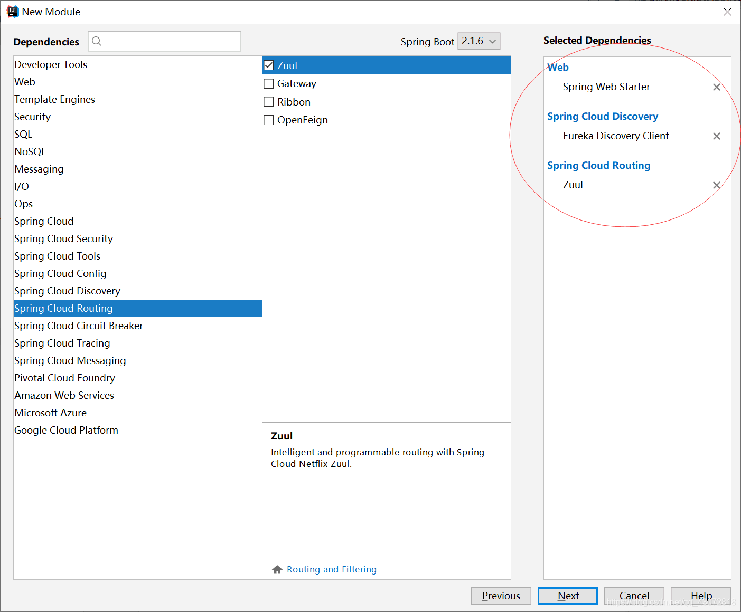Click the Previous button
Screen dimensions: 741x612
tap(501, 596)
